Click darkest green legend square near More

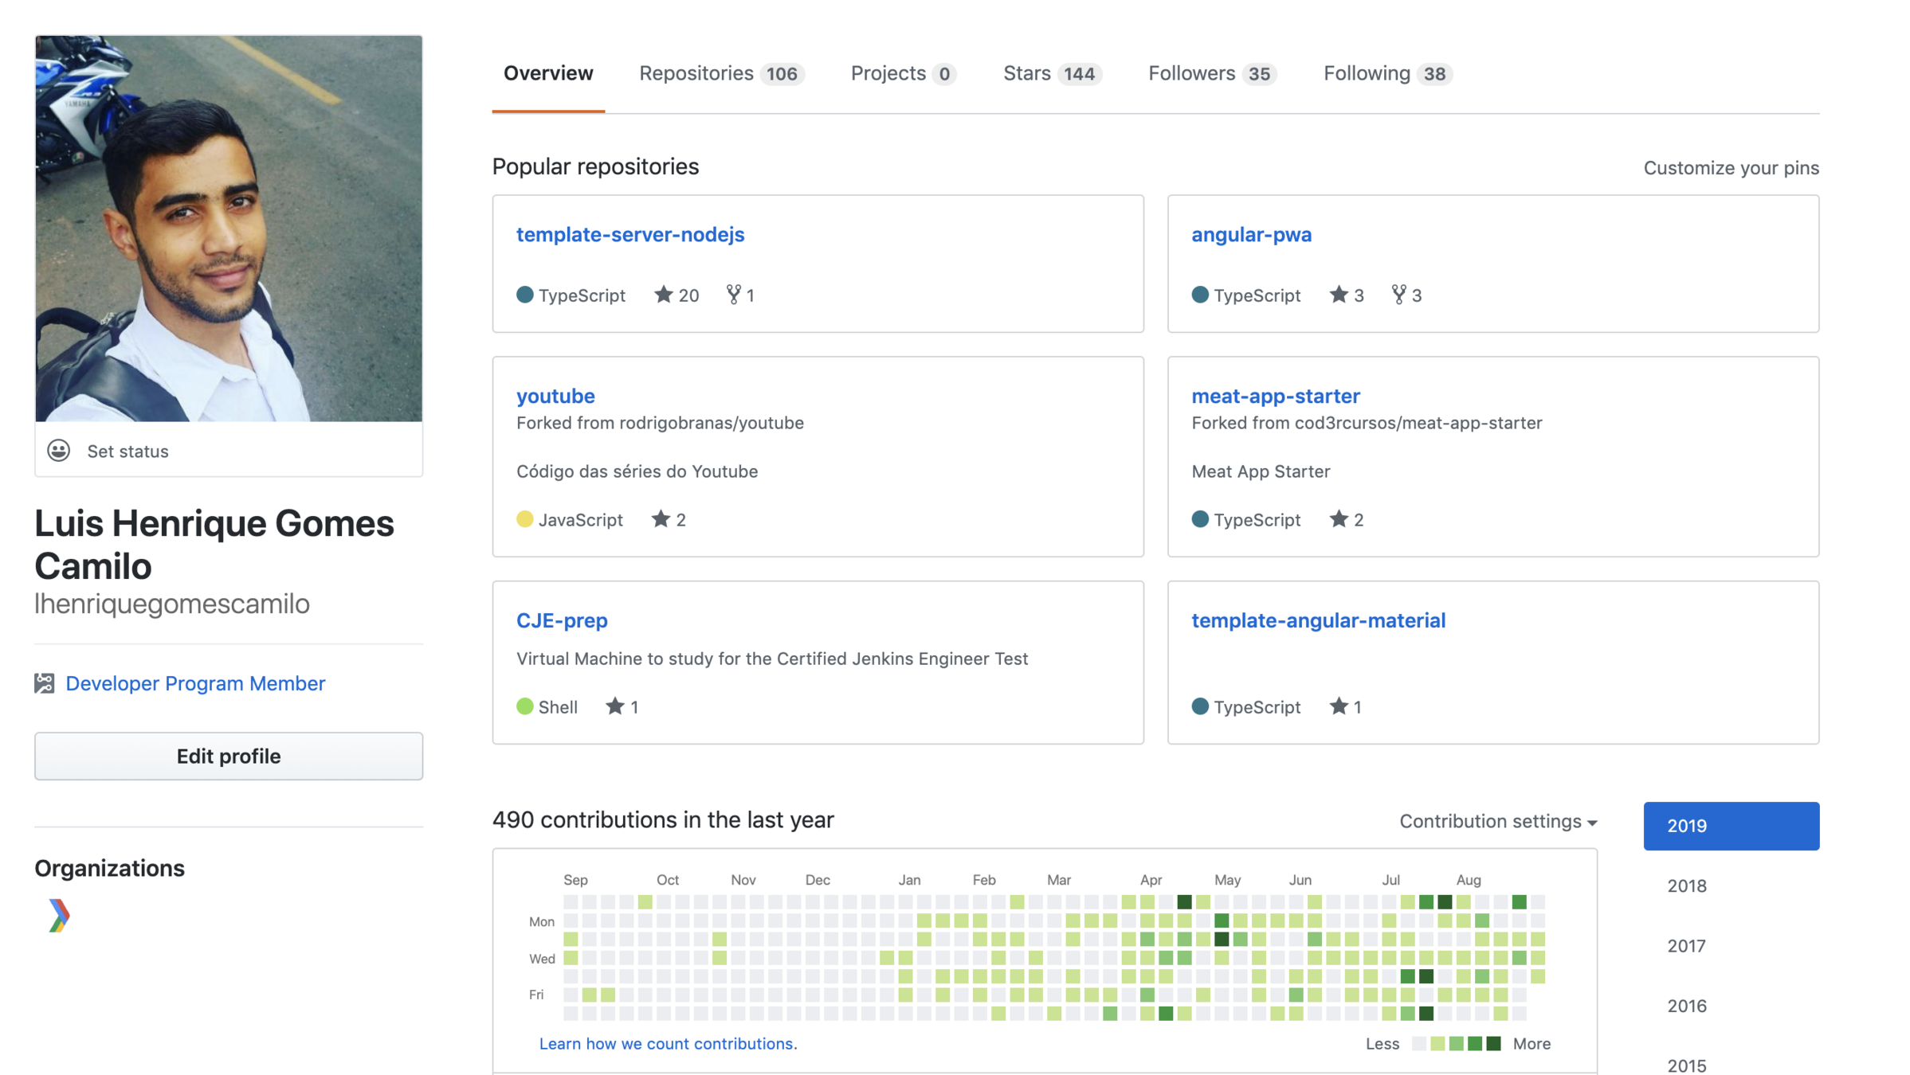(1494, 1043)
